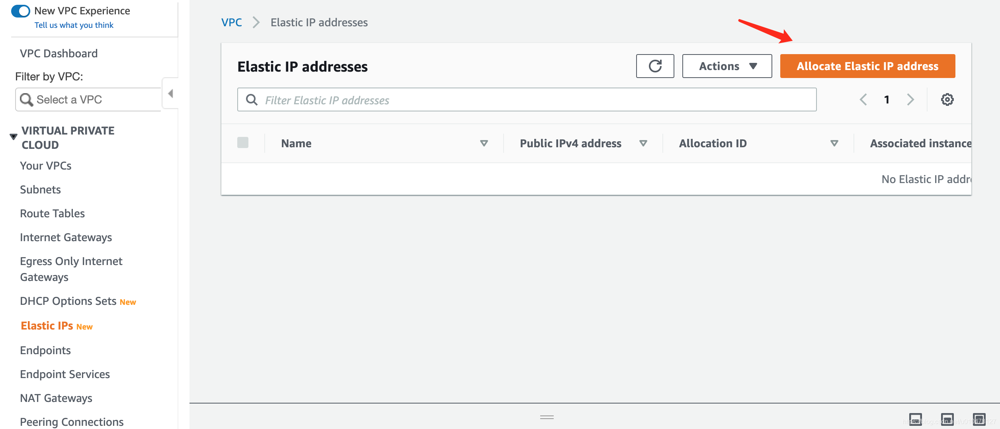Click Tell us what you think link
Screen dimensions: 1000x429
point(74,25)
